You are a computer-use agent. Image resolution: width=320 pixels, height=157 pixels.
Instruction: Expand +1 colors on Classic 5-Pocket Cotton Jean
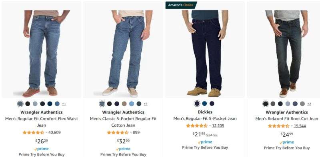[146, 104]
